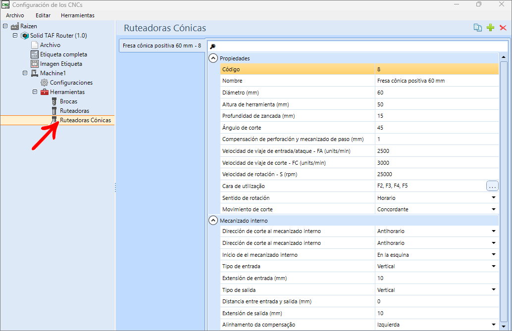This screenshot has height=331, width=512.
Task: Open the Cara de utilização ellipsis button
Action: click(492, 186)
